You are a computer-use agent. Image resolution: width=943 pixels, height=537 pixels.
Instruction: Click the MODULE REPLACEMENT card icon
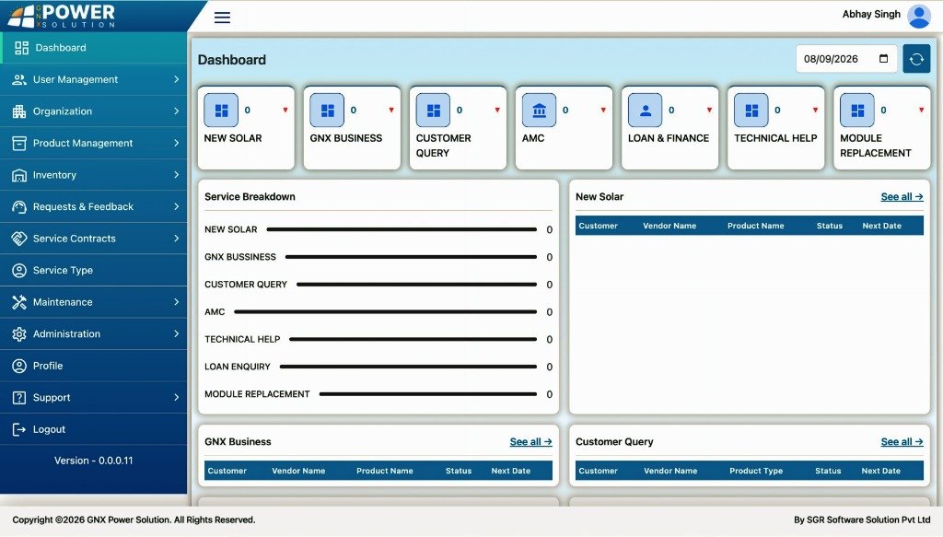(x=857, y=110)
